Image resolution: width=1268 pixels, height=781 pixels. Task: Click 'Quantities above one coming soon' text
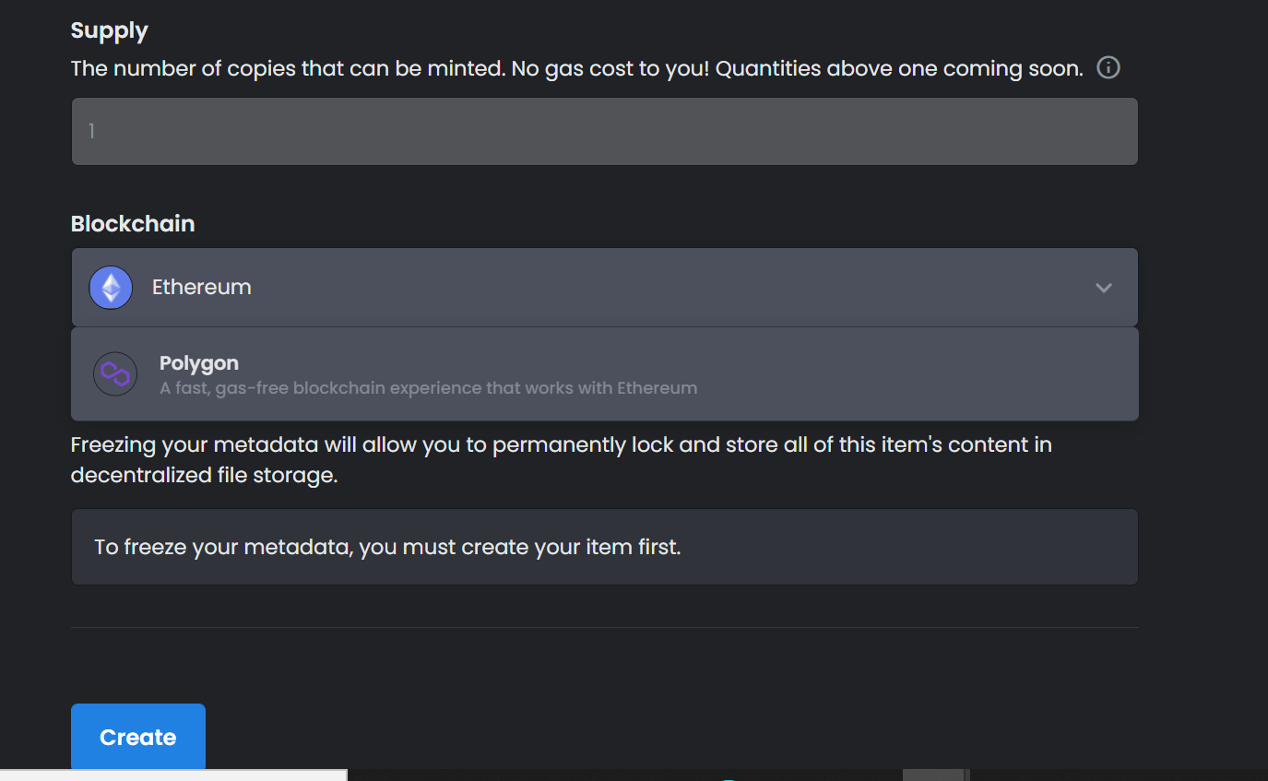pyautogui.click(x=899, y=68)
